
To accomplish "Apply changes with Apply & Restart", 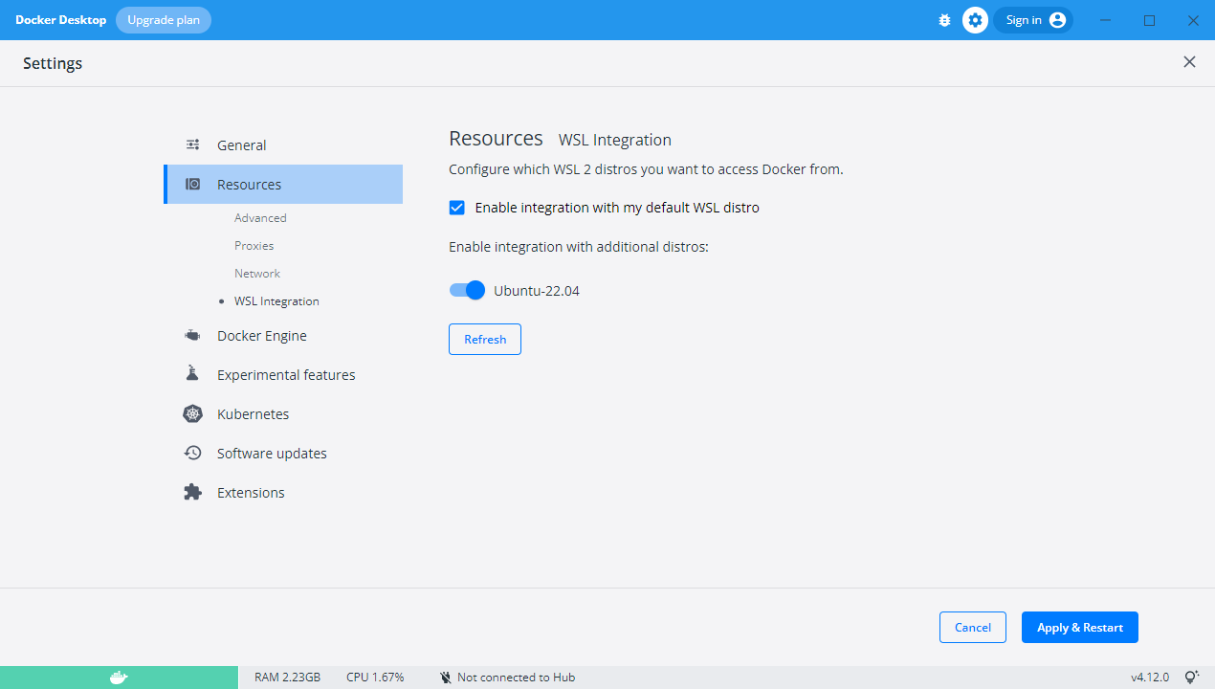I will click(x=1079, y=627).
